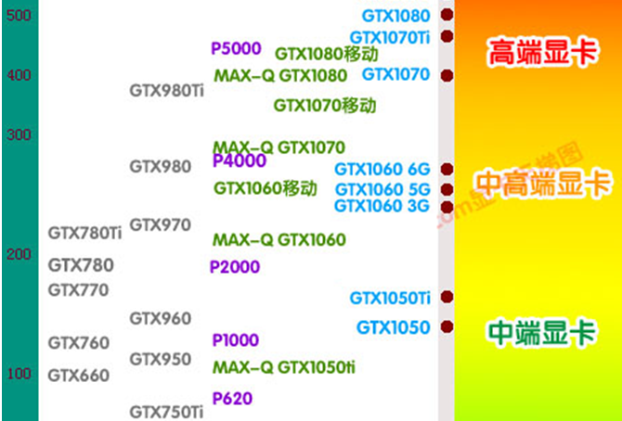Image resolution: width=622 pixels, height=421 pixels.
Task: Click the gray GTX980Ti label
Action: click(x=166, y=91)
